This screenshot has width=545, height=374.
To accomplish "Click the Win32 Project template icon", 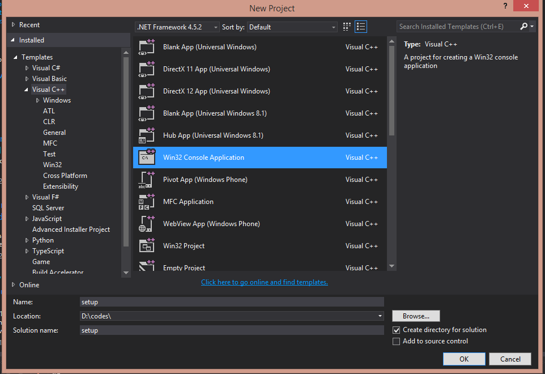I will pos(146,246).
